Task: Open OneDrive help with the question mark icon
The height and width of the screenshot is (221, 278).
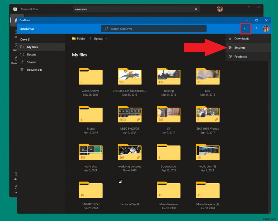Action: (x=256, y=29)
